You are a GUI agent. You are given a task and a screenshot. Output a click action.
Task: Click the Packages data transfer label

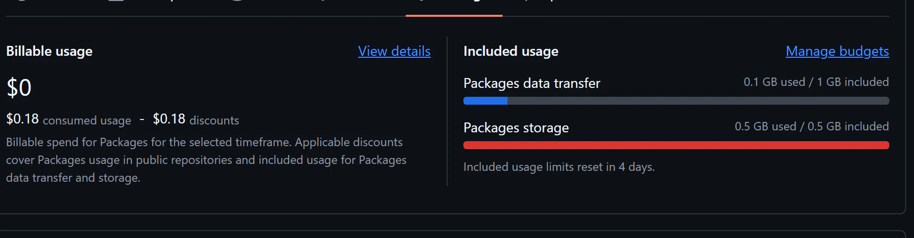(532, 83)
